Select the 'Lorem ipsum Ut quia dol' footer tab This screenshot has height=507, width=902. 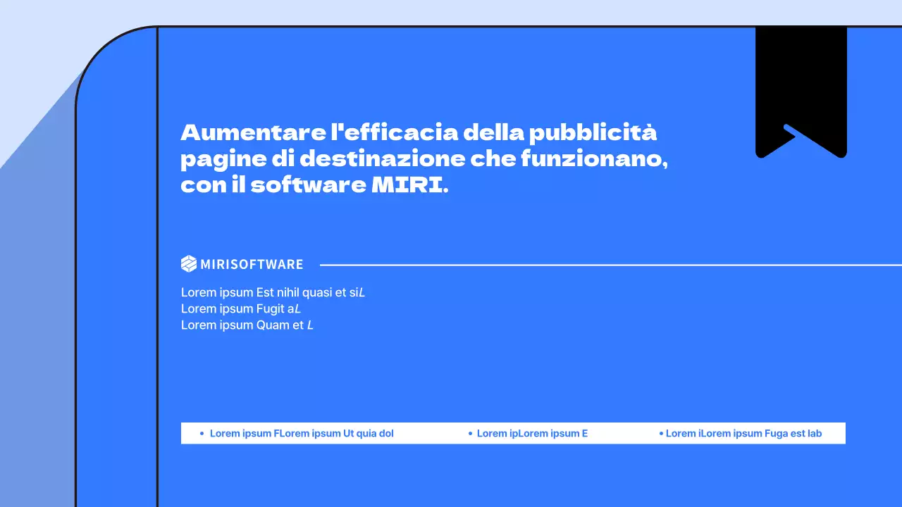click(x=302, y=434)
